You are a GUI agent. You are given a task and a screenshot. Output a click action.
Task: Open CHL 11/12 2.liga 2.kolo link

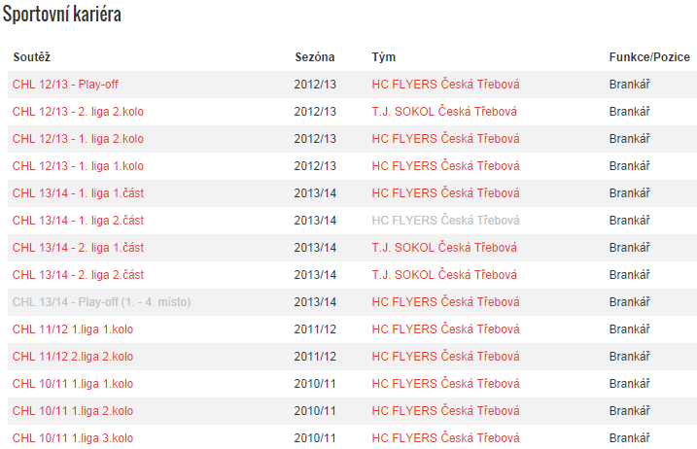click(x=73, y=357)
